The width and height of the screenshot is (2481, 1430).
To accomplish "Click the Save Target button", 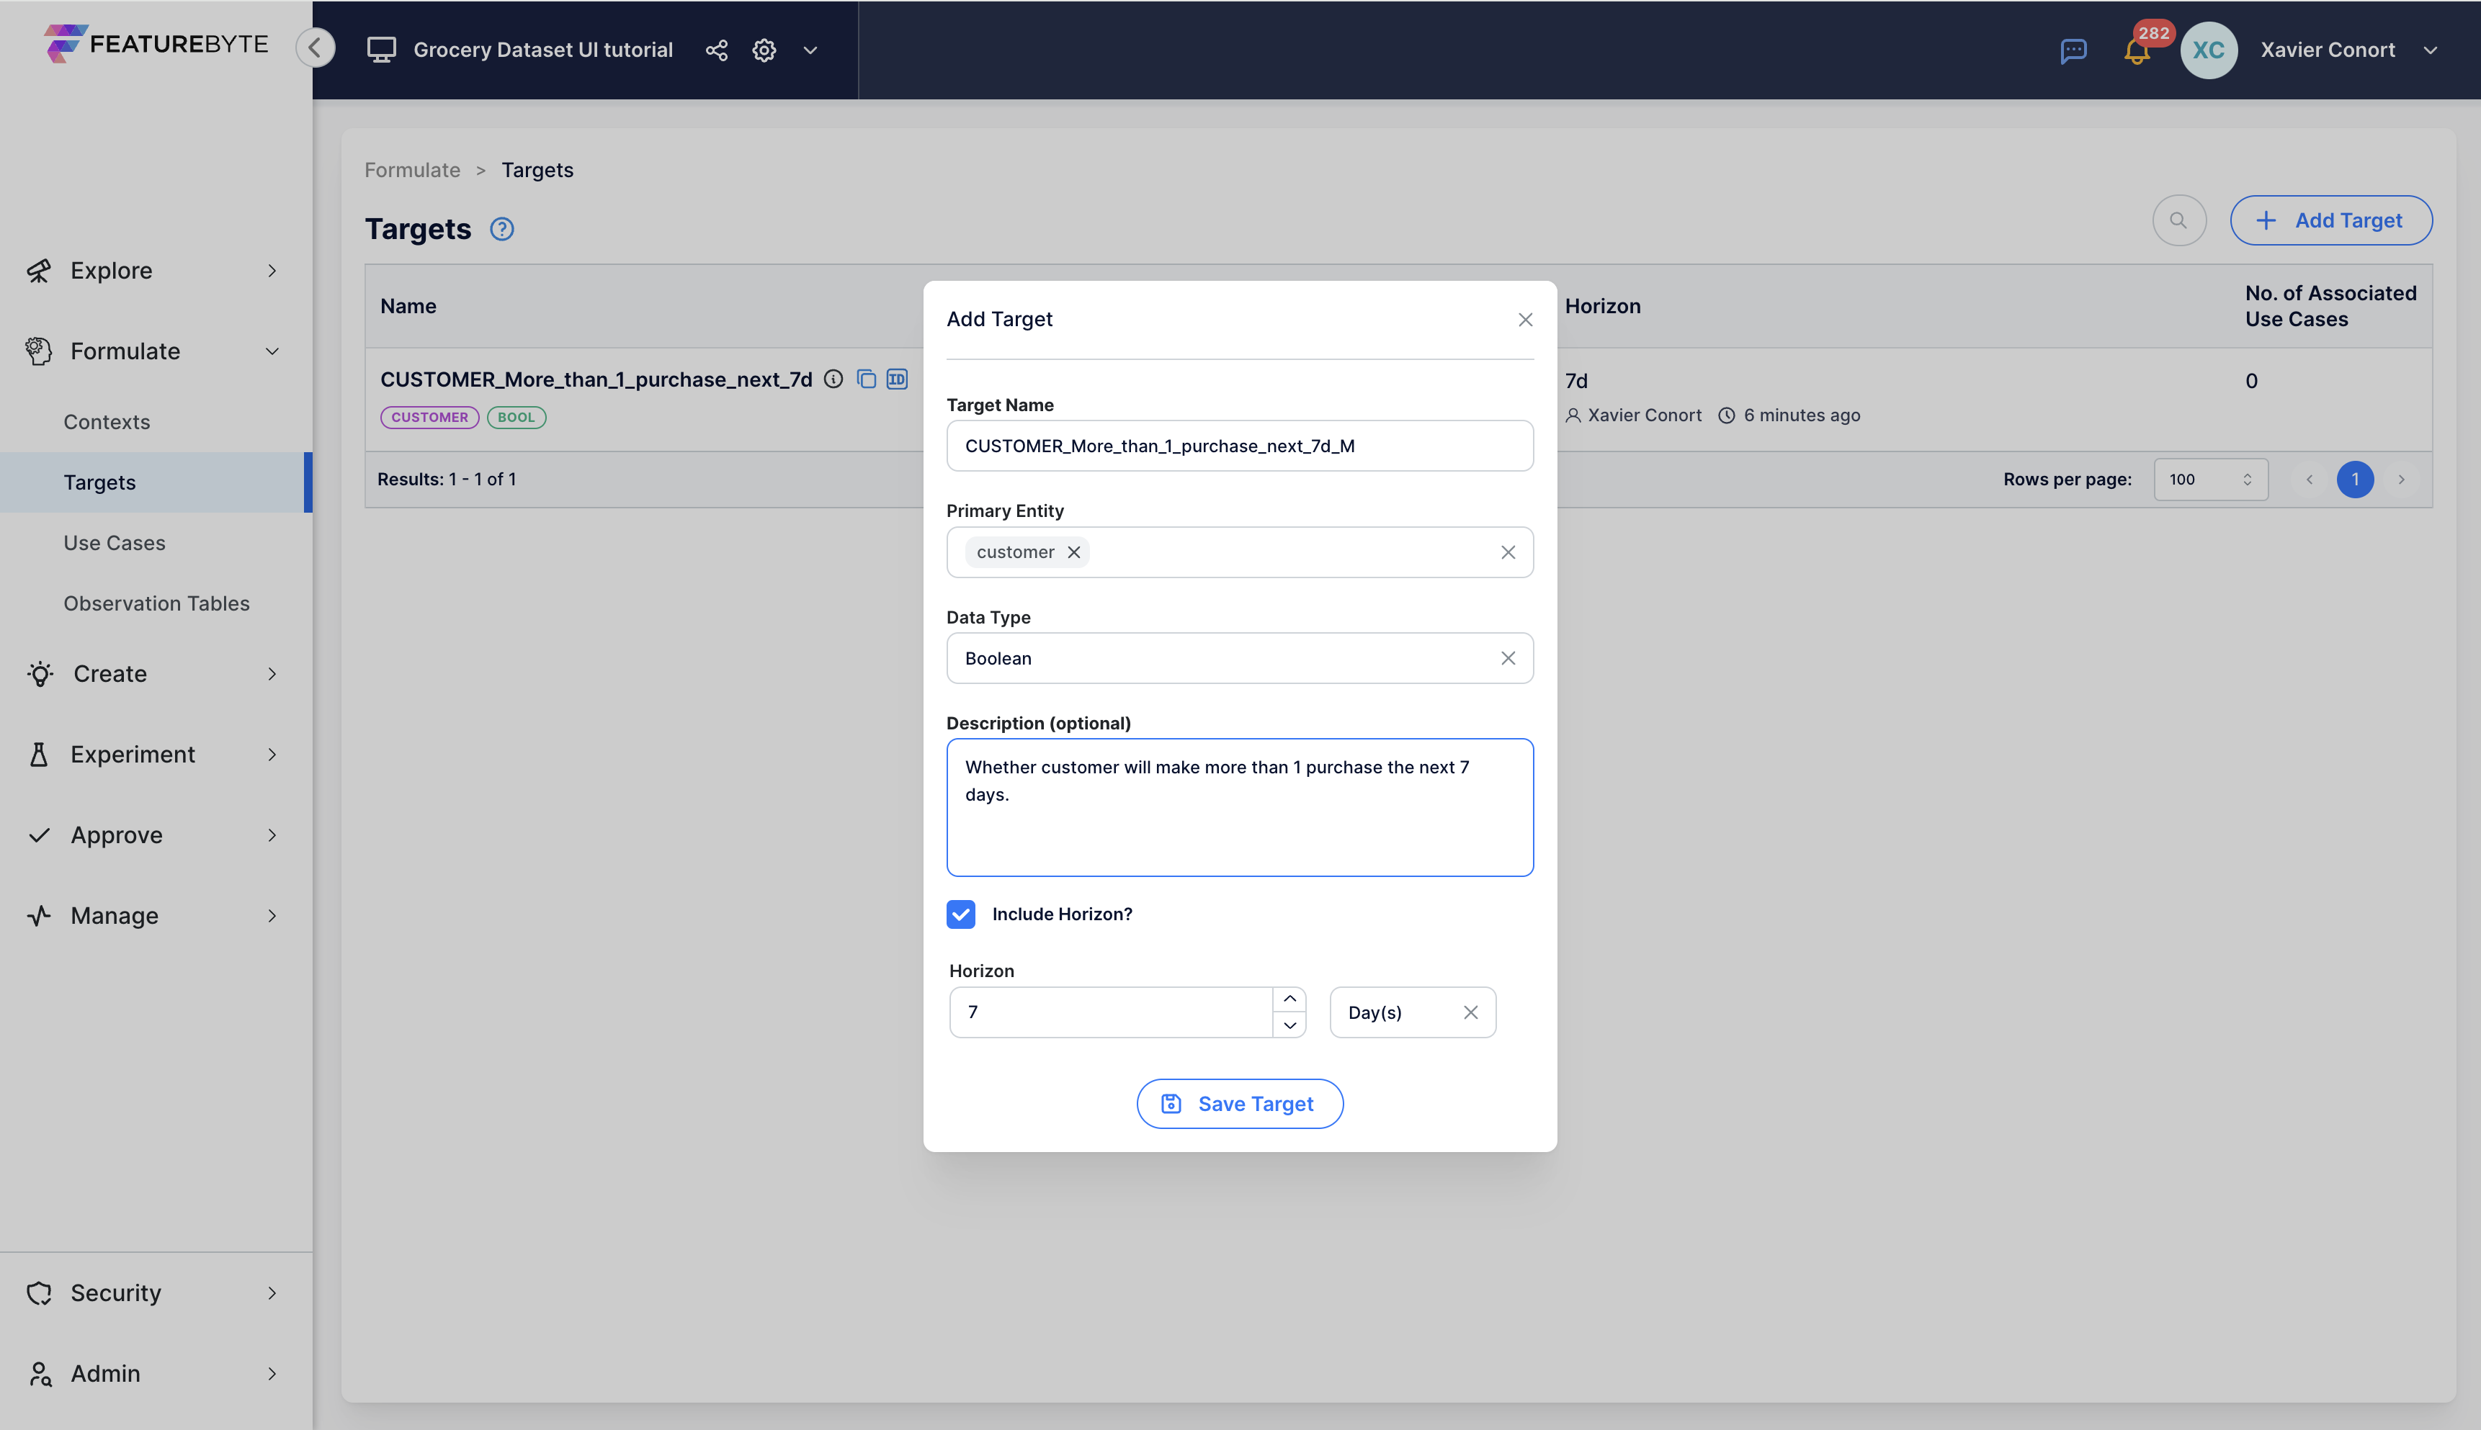I will coord(1239,1103).
